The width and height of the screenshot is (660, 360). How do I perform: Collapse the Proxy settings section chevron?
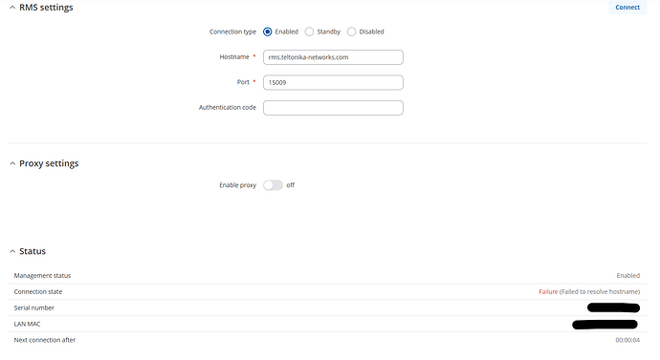coord(12,163)
